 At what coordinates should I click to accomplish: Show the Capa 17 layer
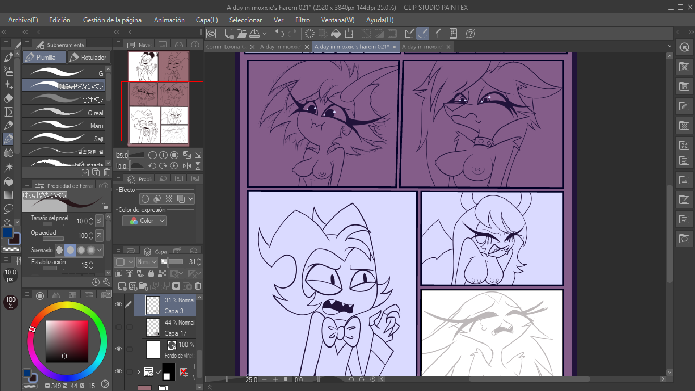pyautogui.click(x=118, y=327)
